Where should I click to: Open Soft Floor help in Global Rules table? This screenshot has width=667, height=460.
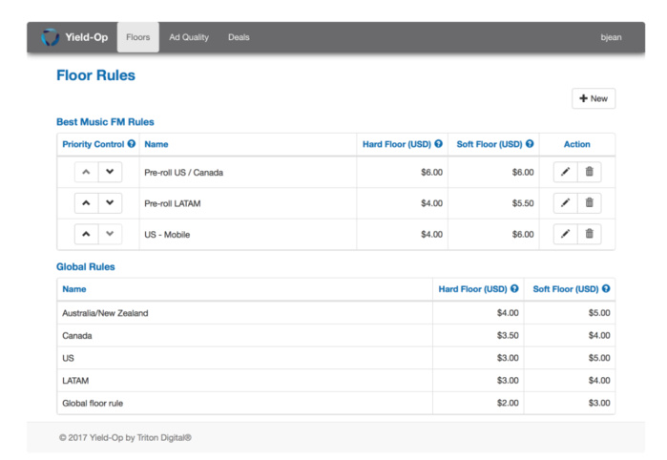pyautogui.click(x=606, y=288)
